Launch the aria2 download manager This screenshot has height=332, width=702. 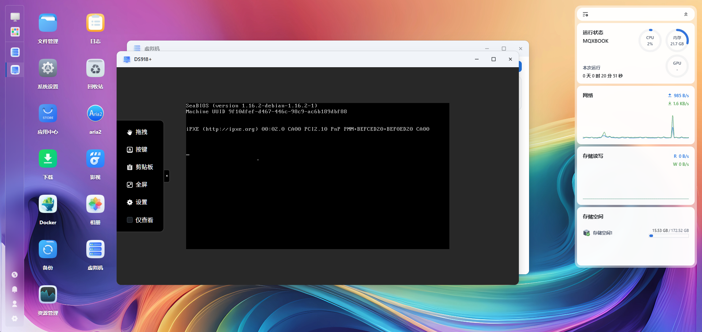pos(95,114)
